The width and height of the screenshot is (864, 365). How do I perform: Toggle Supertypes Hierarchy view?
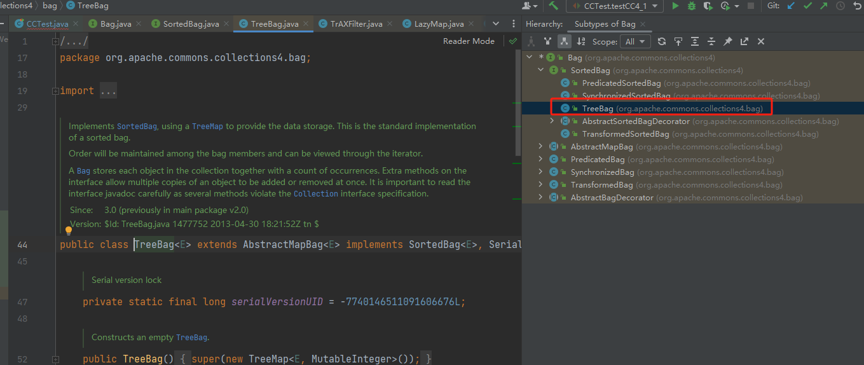point(548,41)
